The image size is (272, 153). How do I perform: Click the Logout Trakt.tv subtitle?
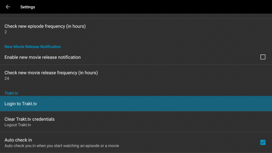pyautogui.click(x=18, y=125)
